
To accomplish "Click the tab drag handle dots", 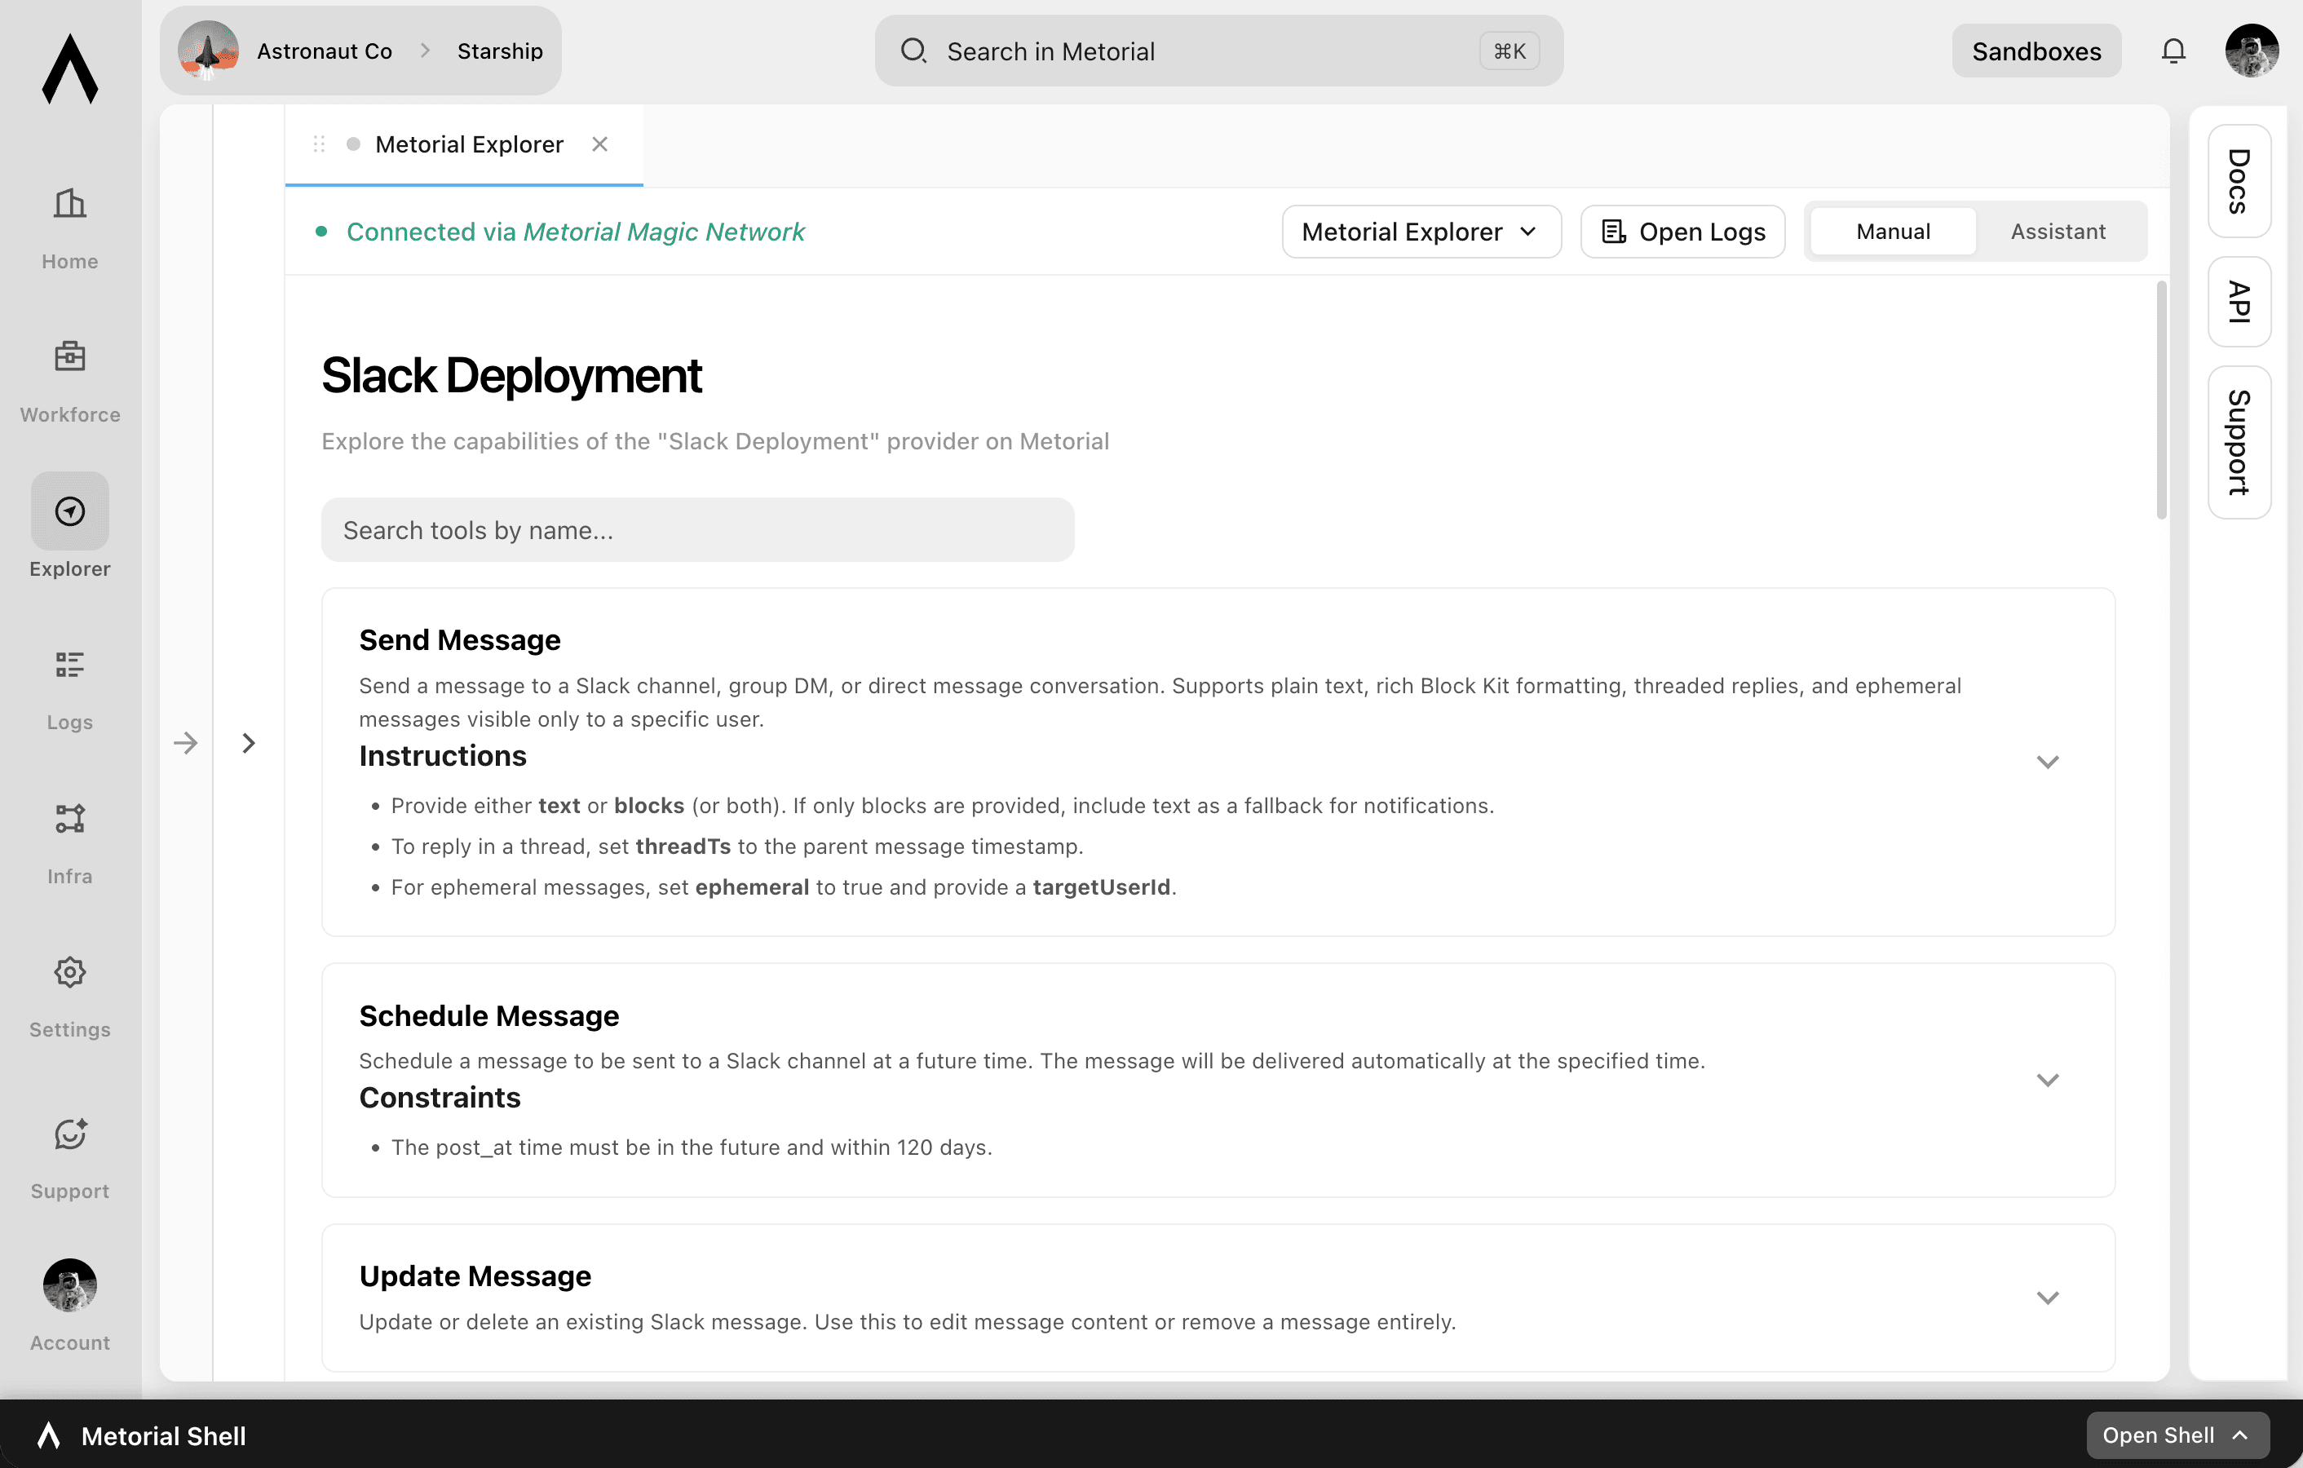I will pos(320,144).
